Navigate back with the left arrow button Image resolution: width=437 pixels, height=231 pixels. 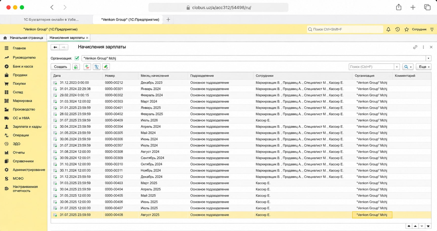(55, 47)
